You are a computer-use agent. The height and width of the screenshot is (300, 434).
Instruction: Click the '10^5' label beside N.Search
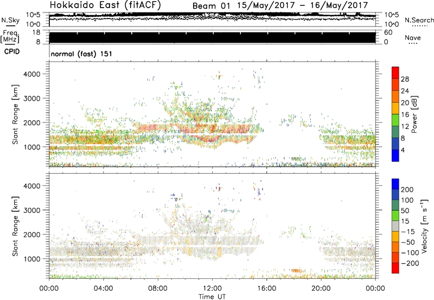pos(391,15)
